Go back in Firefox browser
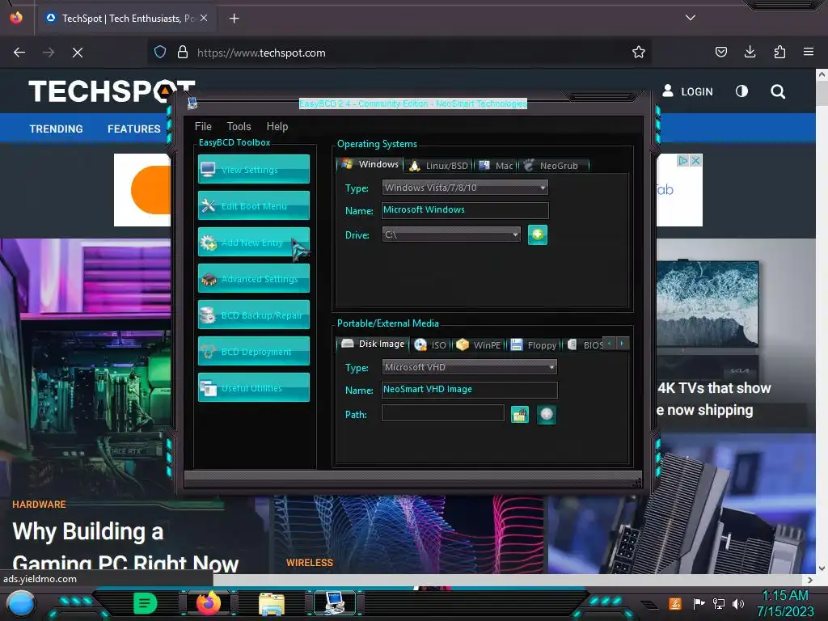 point(19,53)
